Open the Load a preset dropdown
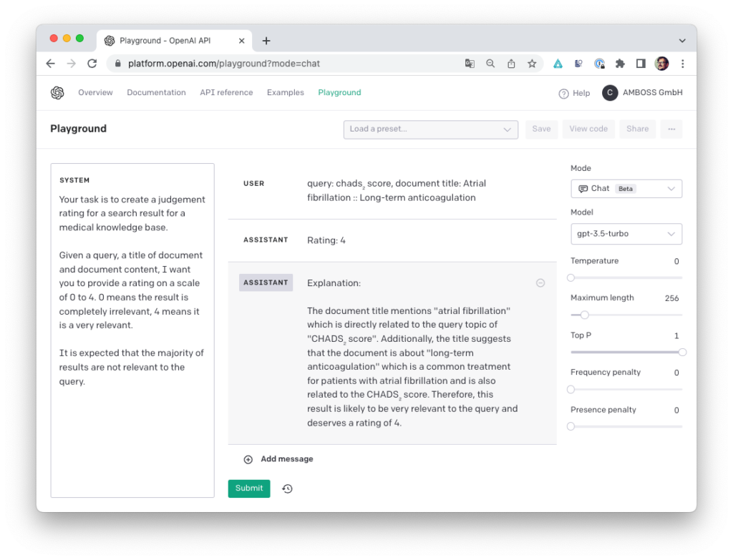The height and width of the screenshot is (560, 733). 430,129
